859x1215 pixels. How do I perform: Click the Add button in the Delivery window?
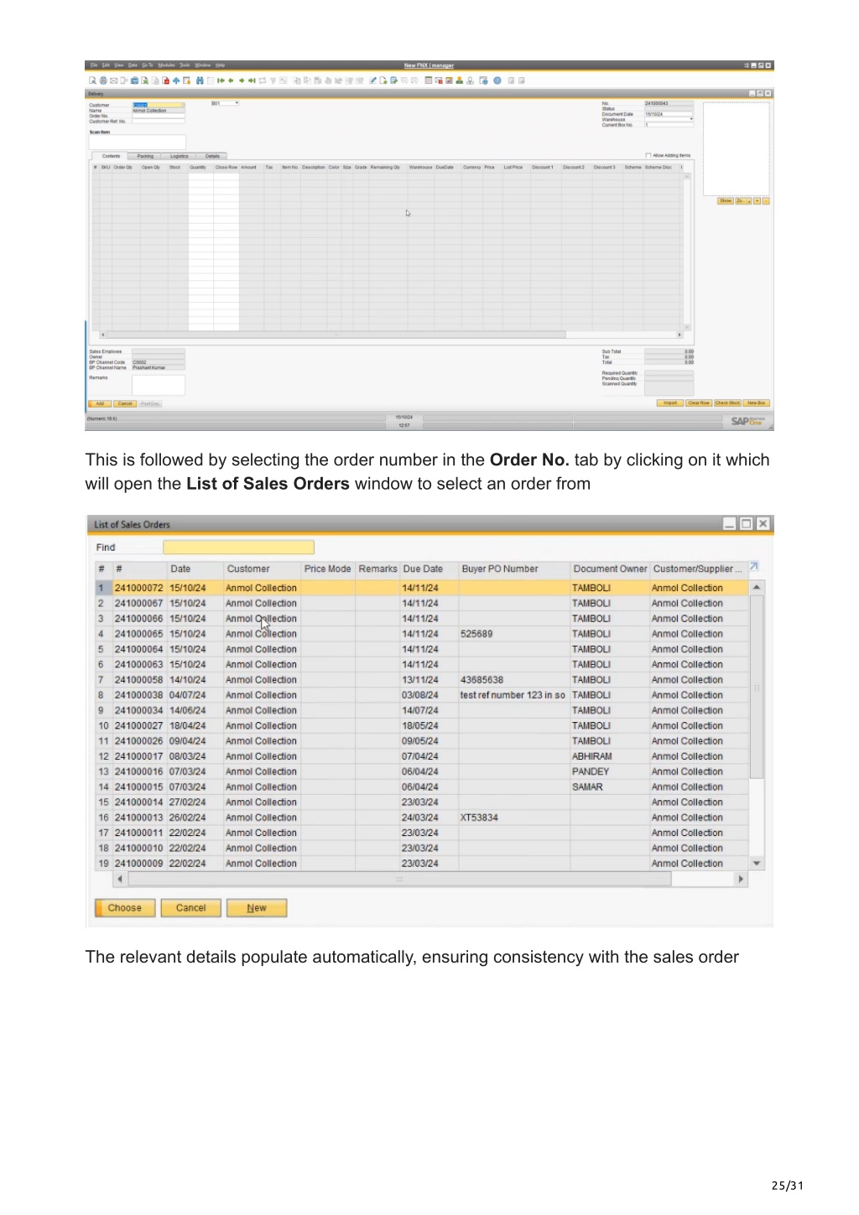100,403
